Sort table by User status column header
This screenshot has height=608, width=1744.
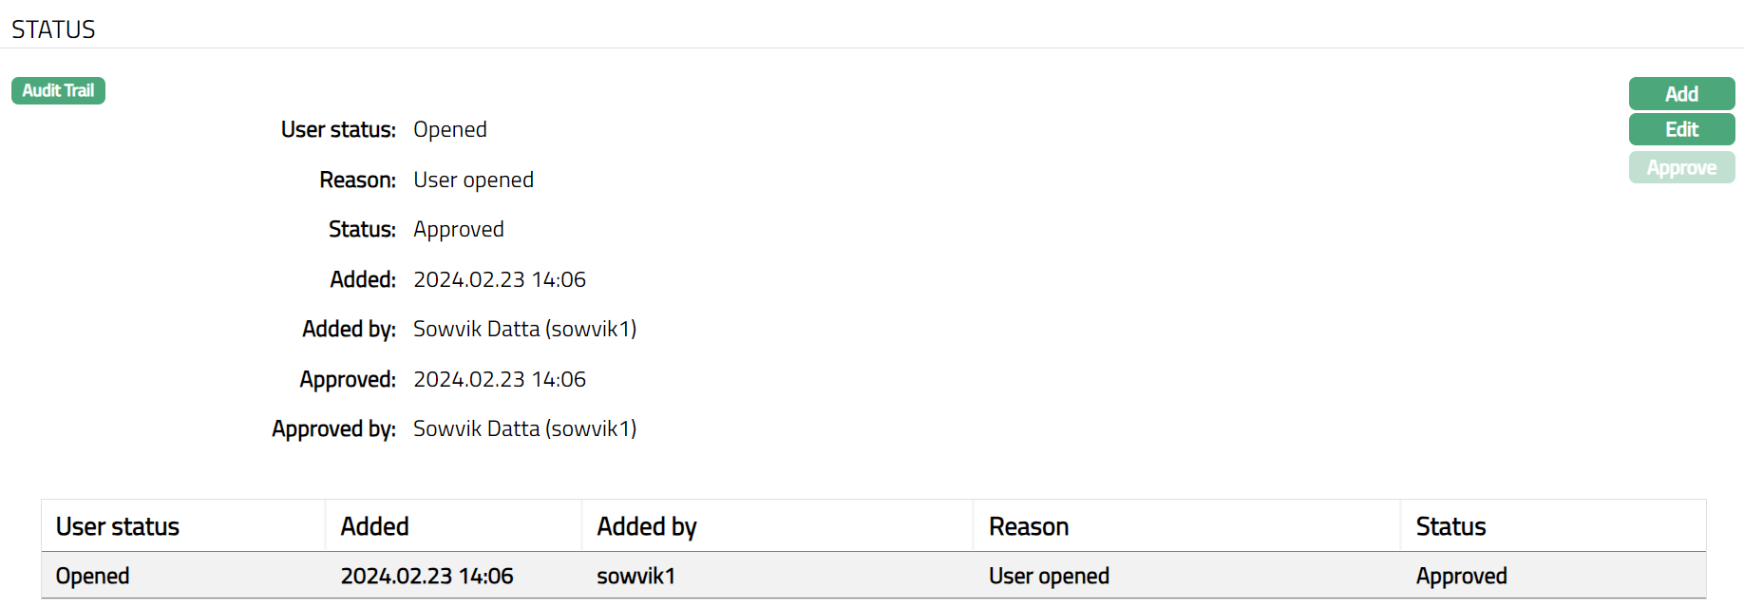coord(118,526)
